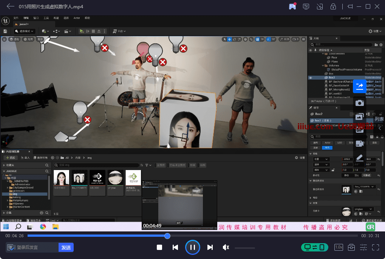Open the 1.0x playback speed menu
This screenshot has width=385, height=259.
coord(339,247)
